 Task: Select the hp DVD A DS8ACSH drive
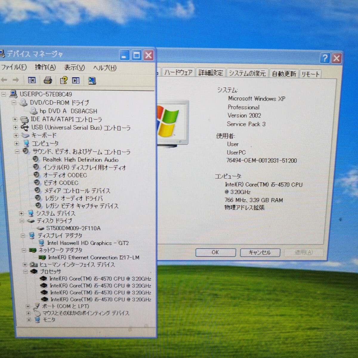[68, 111]
